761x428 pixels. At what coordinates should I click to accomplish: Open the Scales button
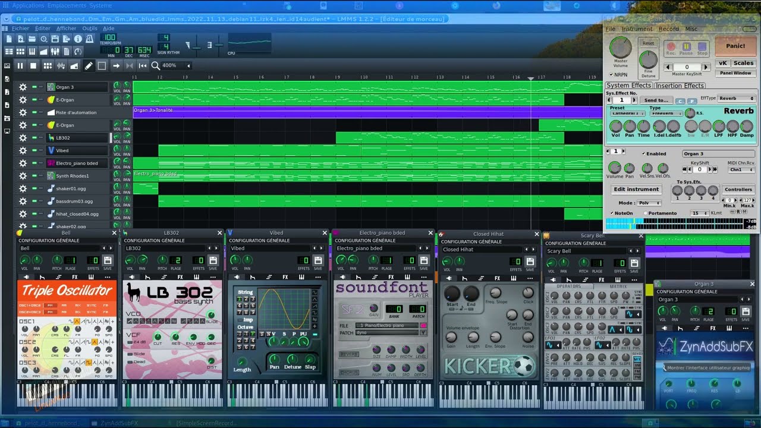743,63
